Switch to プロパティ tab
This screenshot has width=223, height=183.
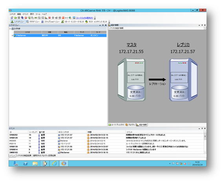[x=130, y=125]
